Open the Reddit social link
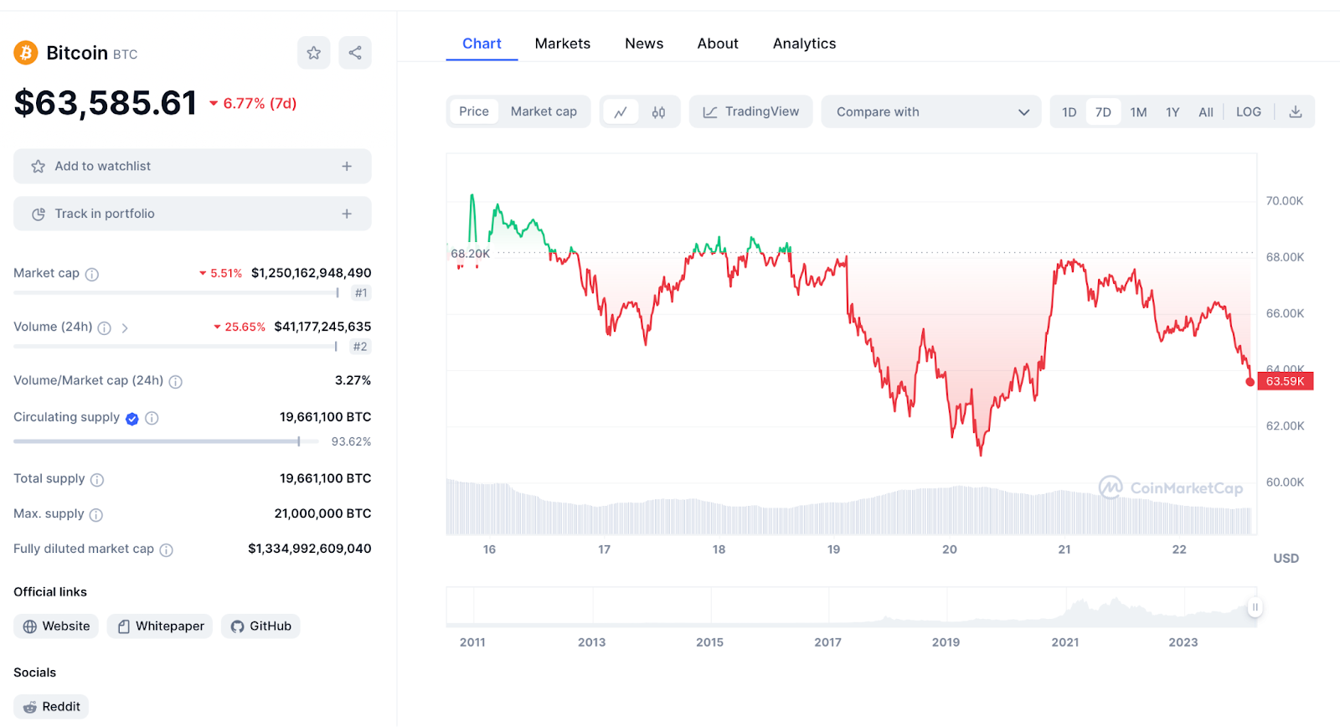The image size is (1340, 727). tap(51, 706)
